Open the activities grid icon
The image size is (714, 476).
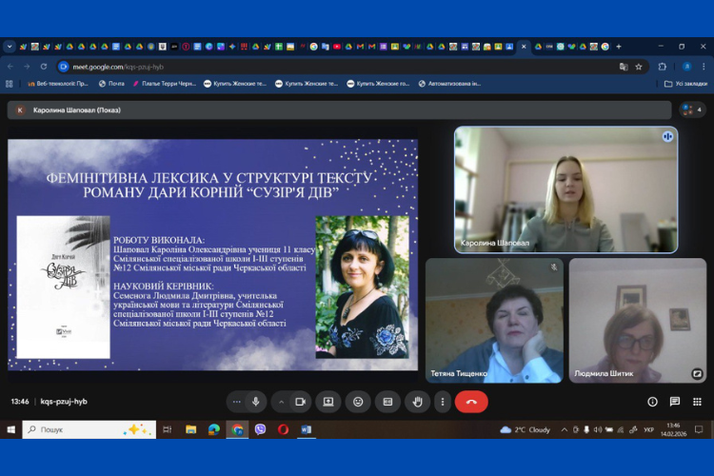coord(697,402)
